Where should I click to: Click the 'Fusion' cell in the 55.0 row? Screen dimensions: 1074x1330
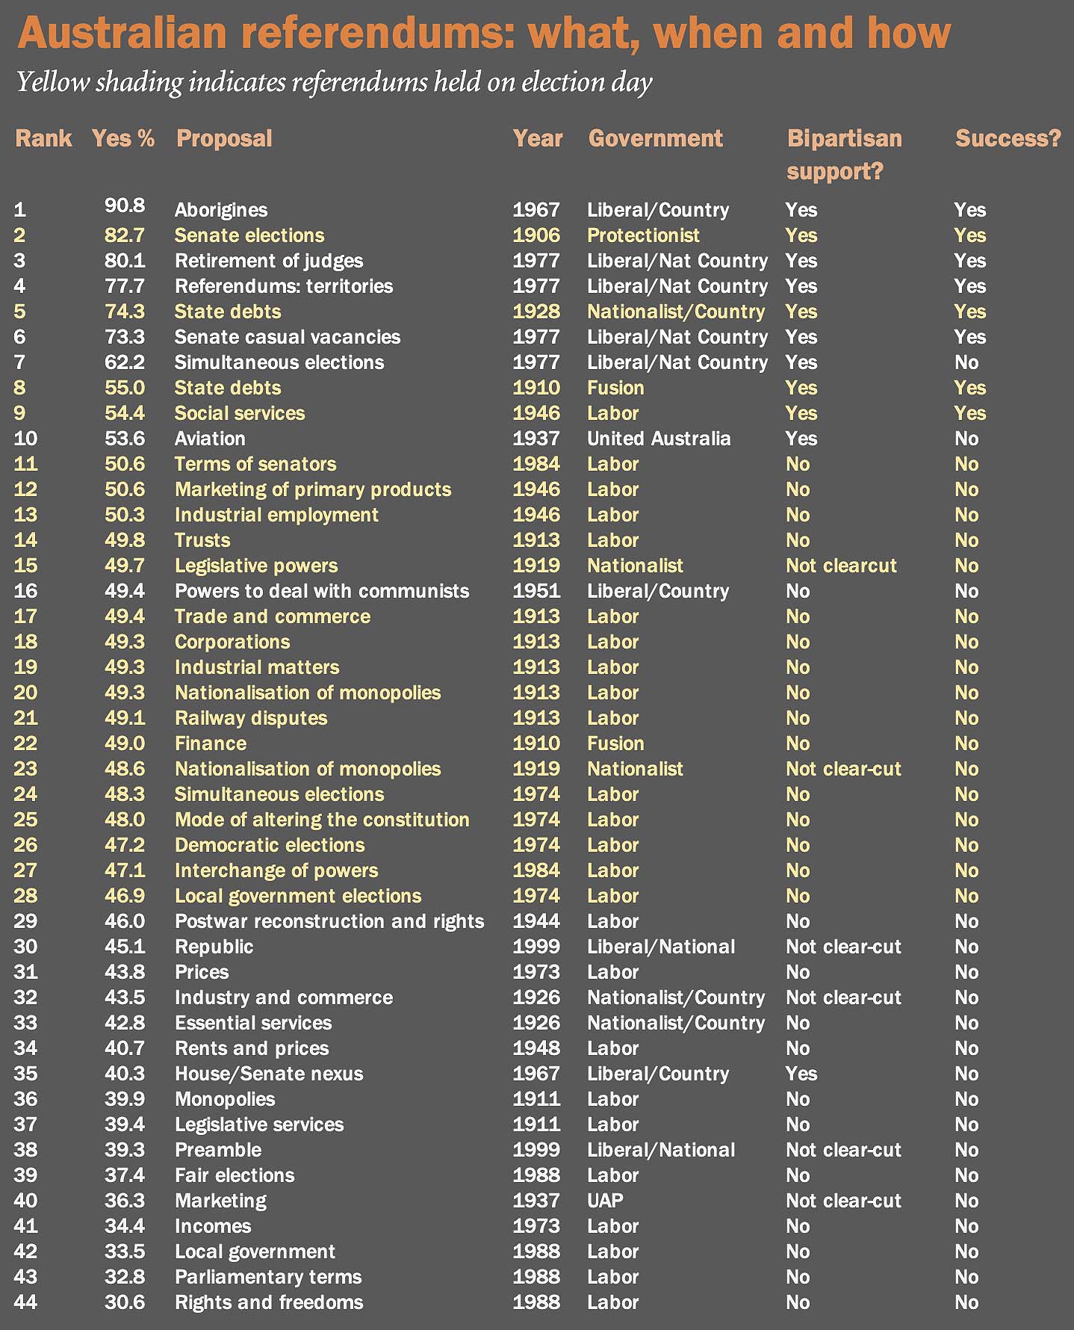coord(615,388)
